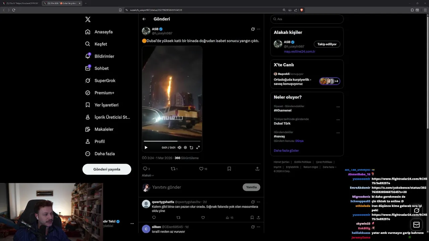The width and height of the screenshot is (429, 241).
Task: Click Grok icon on silken's reply
Action: tap(253, 227)
